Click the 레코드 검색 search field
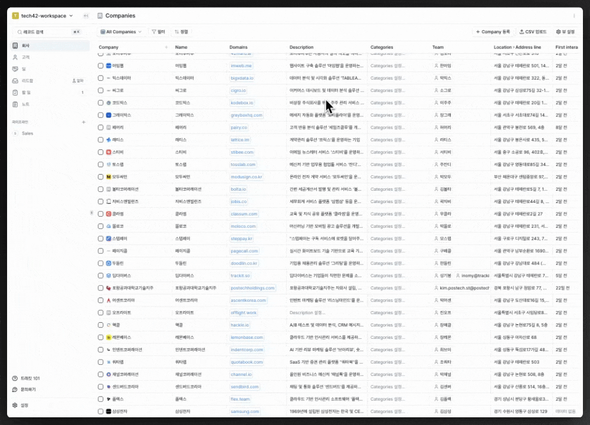Viewport: 590px width, 425px height. click(47, 32)
